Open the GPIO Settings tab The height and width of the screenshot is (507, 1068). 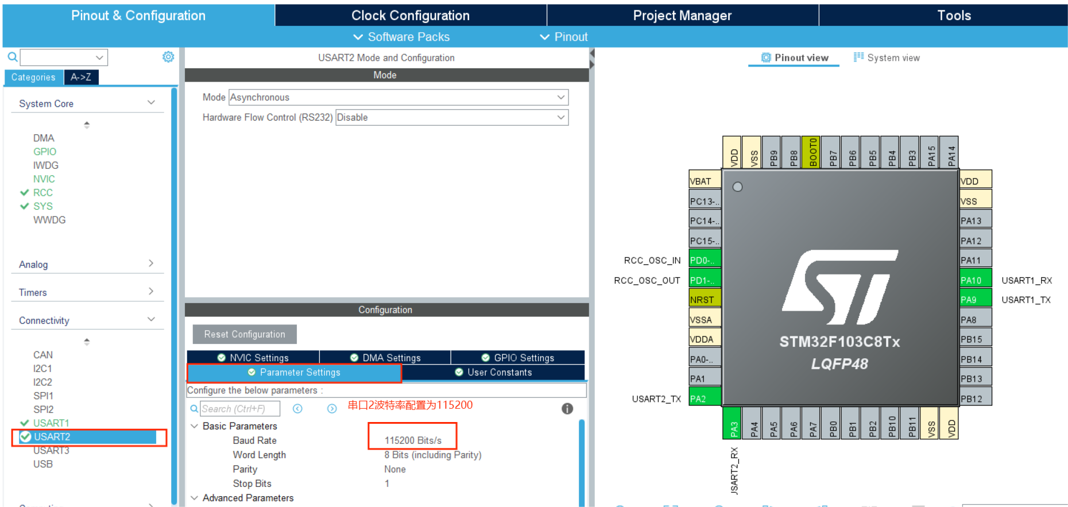518,358
